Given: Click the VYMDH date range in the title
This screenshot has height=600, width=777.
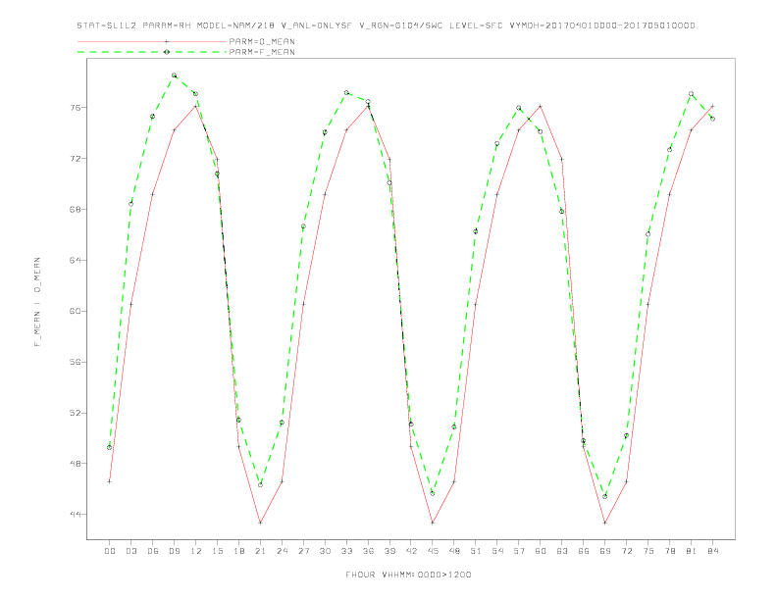Looking at the screenshot, I should click(x=602, y=25).
